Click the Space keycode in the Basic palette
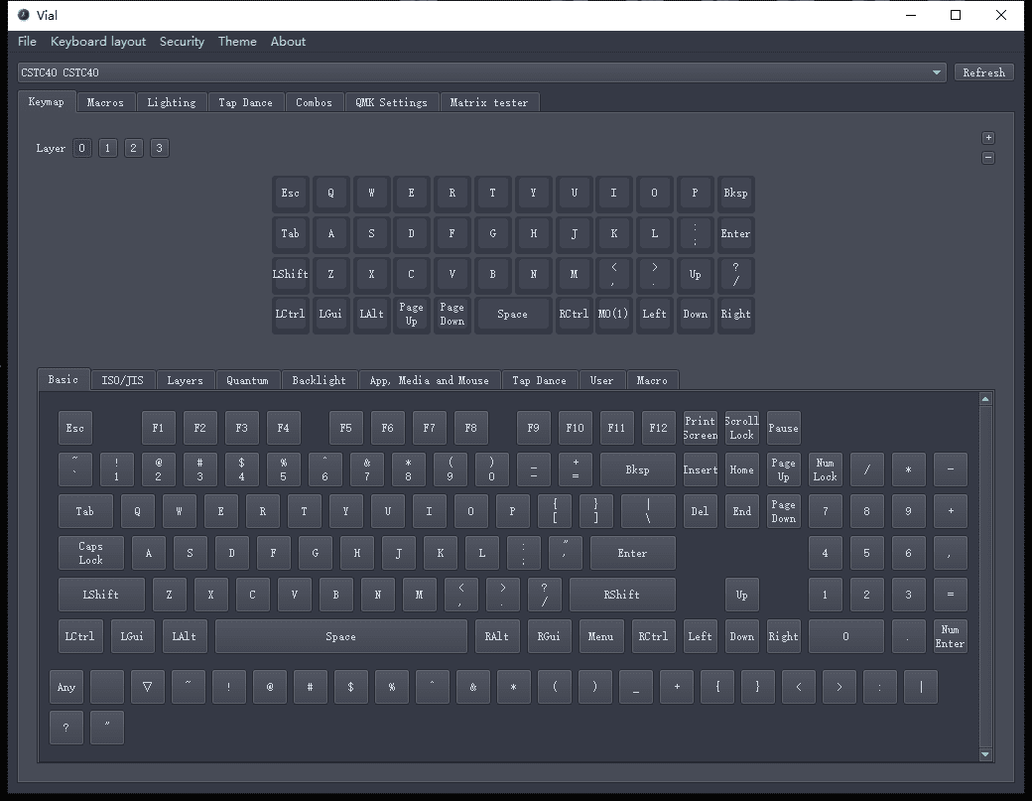The height and width of the screenshot is (801, 1032). [x=341, y=636]
